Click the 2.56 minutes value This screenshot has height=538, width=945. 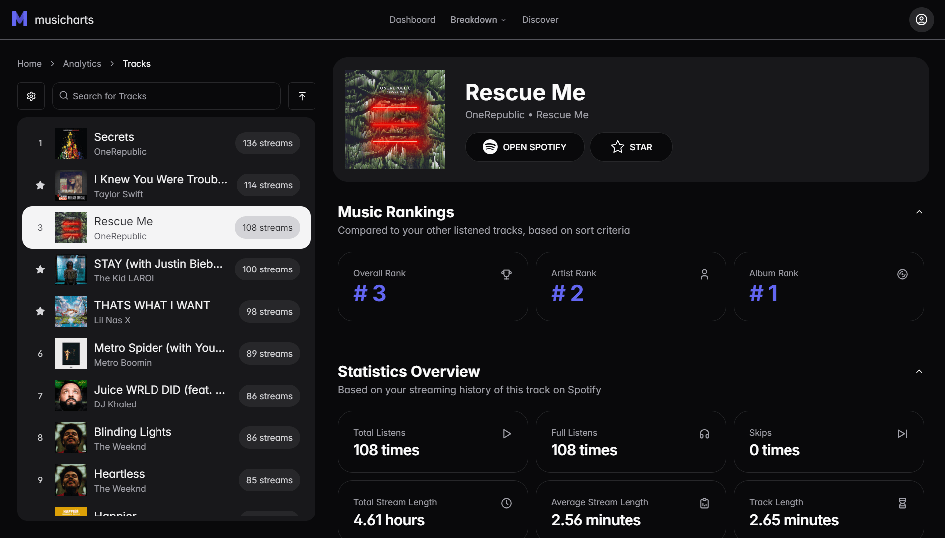(596, 520)
